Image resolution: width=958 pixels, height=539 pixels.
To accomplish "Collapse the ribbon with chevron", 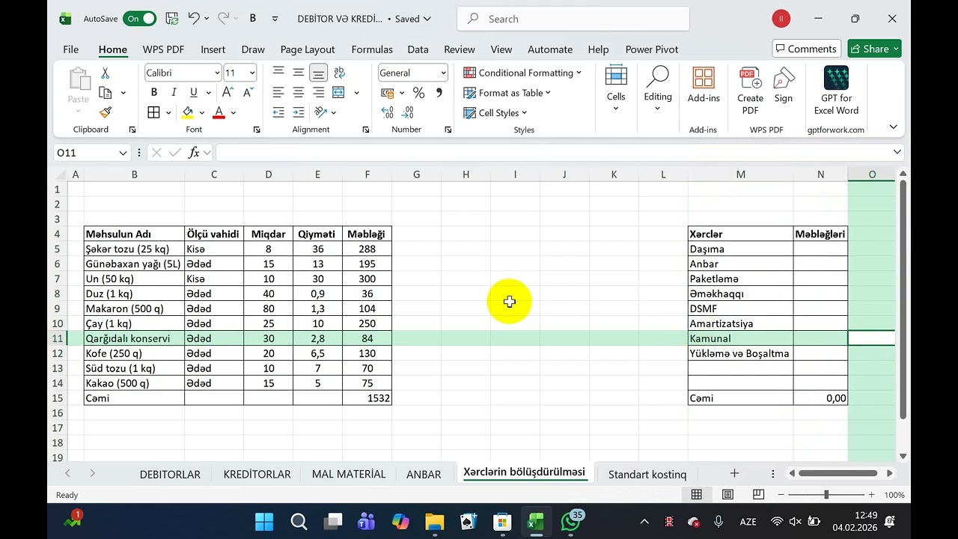I will coord(893,127).
